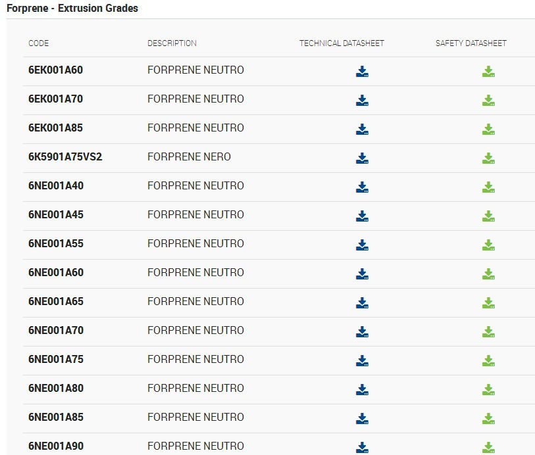Download safety datasheet for 6NE001A60

point(488,274)
